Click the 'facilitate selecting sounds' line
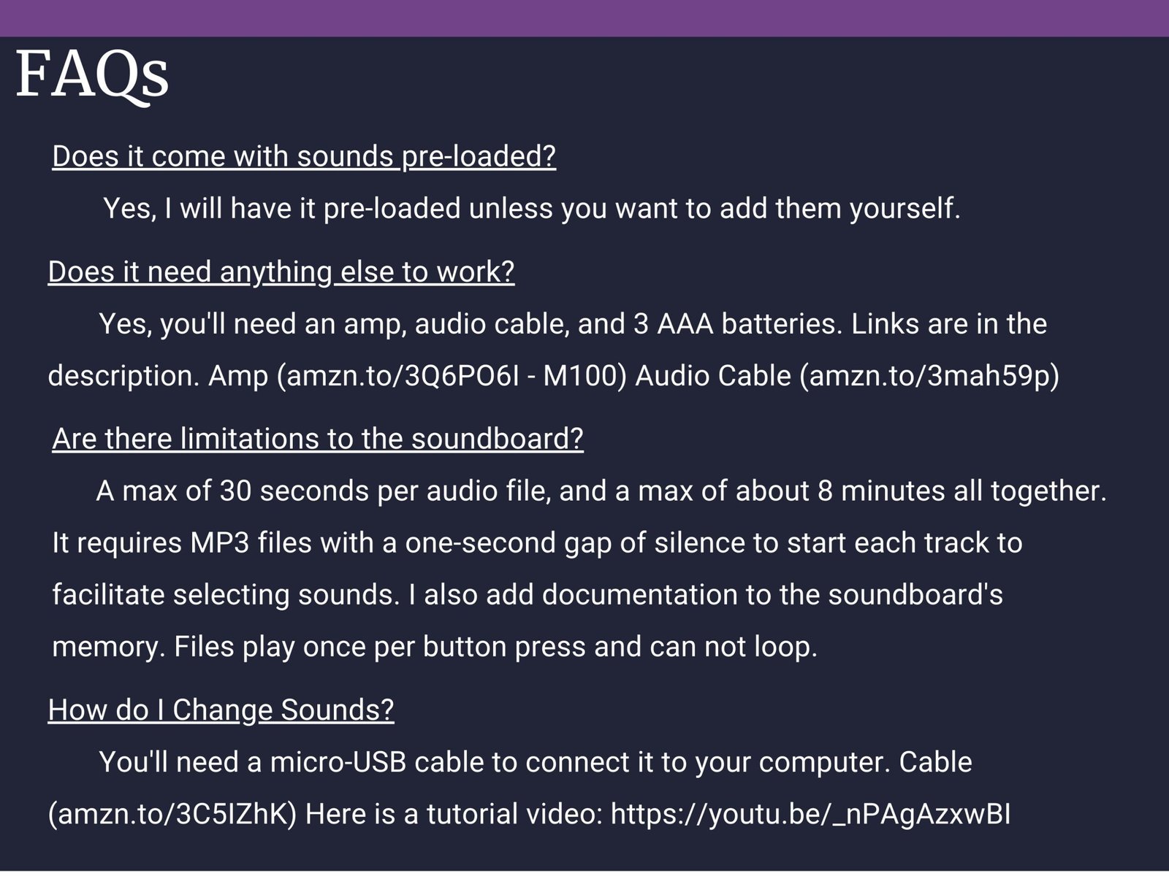 click(222, 595)
